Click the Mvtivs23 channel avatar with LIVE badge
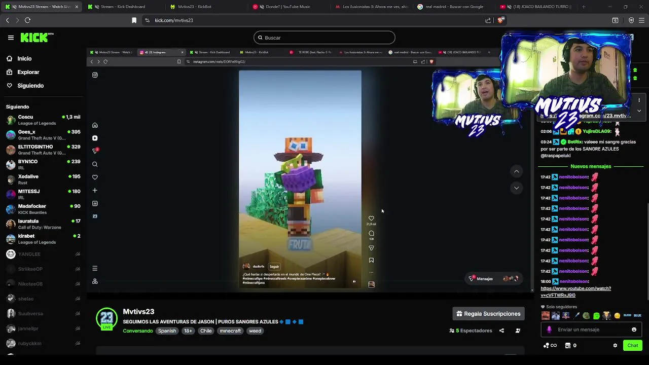 click(x=106, y=319)
